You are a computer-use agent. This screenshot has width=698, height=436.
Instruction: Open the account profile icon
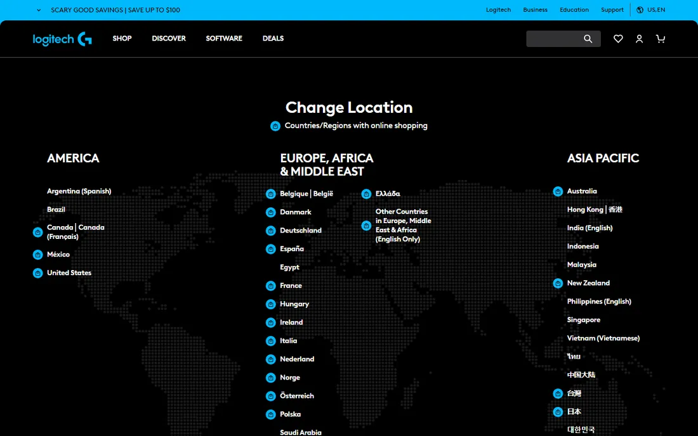pyautogui.click(x=639, y=39)
